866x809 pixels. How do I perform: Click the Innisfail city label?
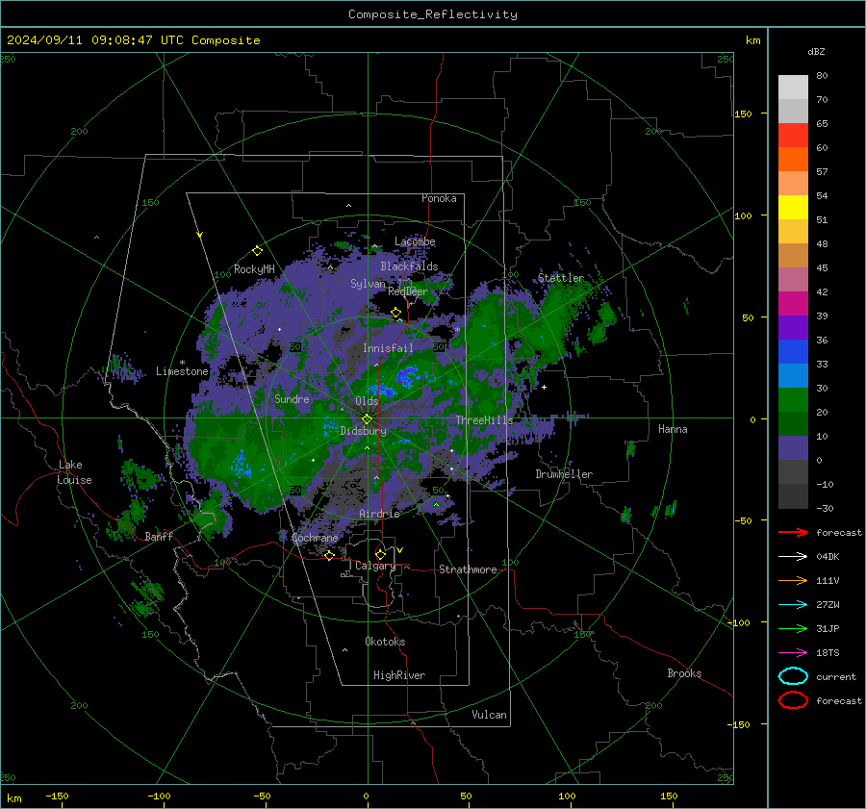click(x=388, y=348)
